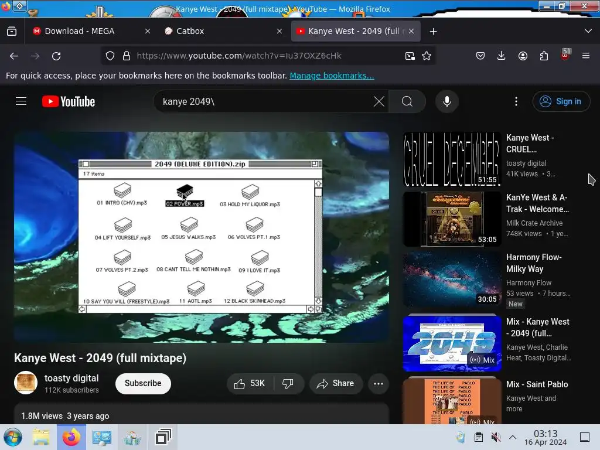
Task: Close the Catbox tab
Action: (279, 31)
